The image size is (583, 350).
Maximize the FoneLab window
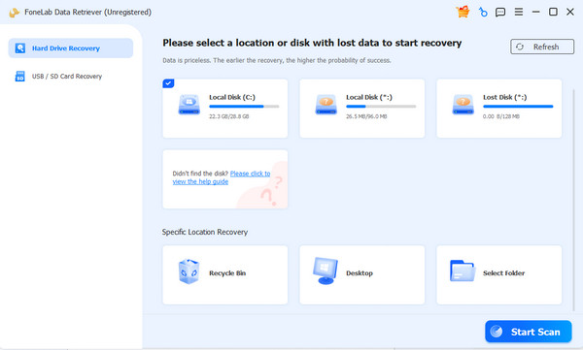click(x=553, y=12)
